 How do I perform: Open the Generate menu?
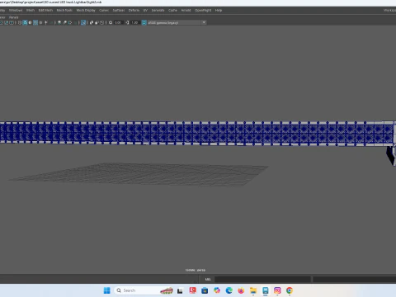(158, 10)
